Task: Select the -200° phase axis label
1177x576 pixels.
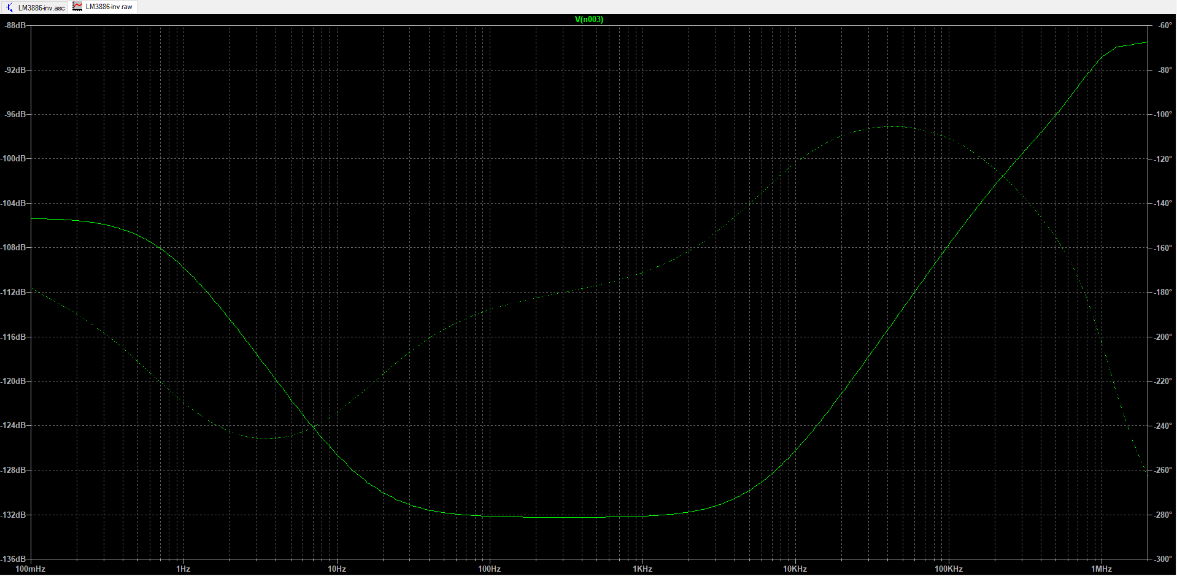Action: [1163, 337]
